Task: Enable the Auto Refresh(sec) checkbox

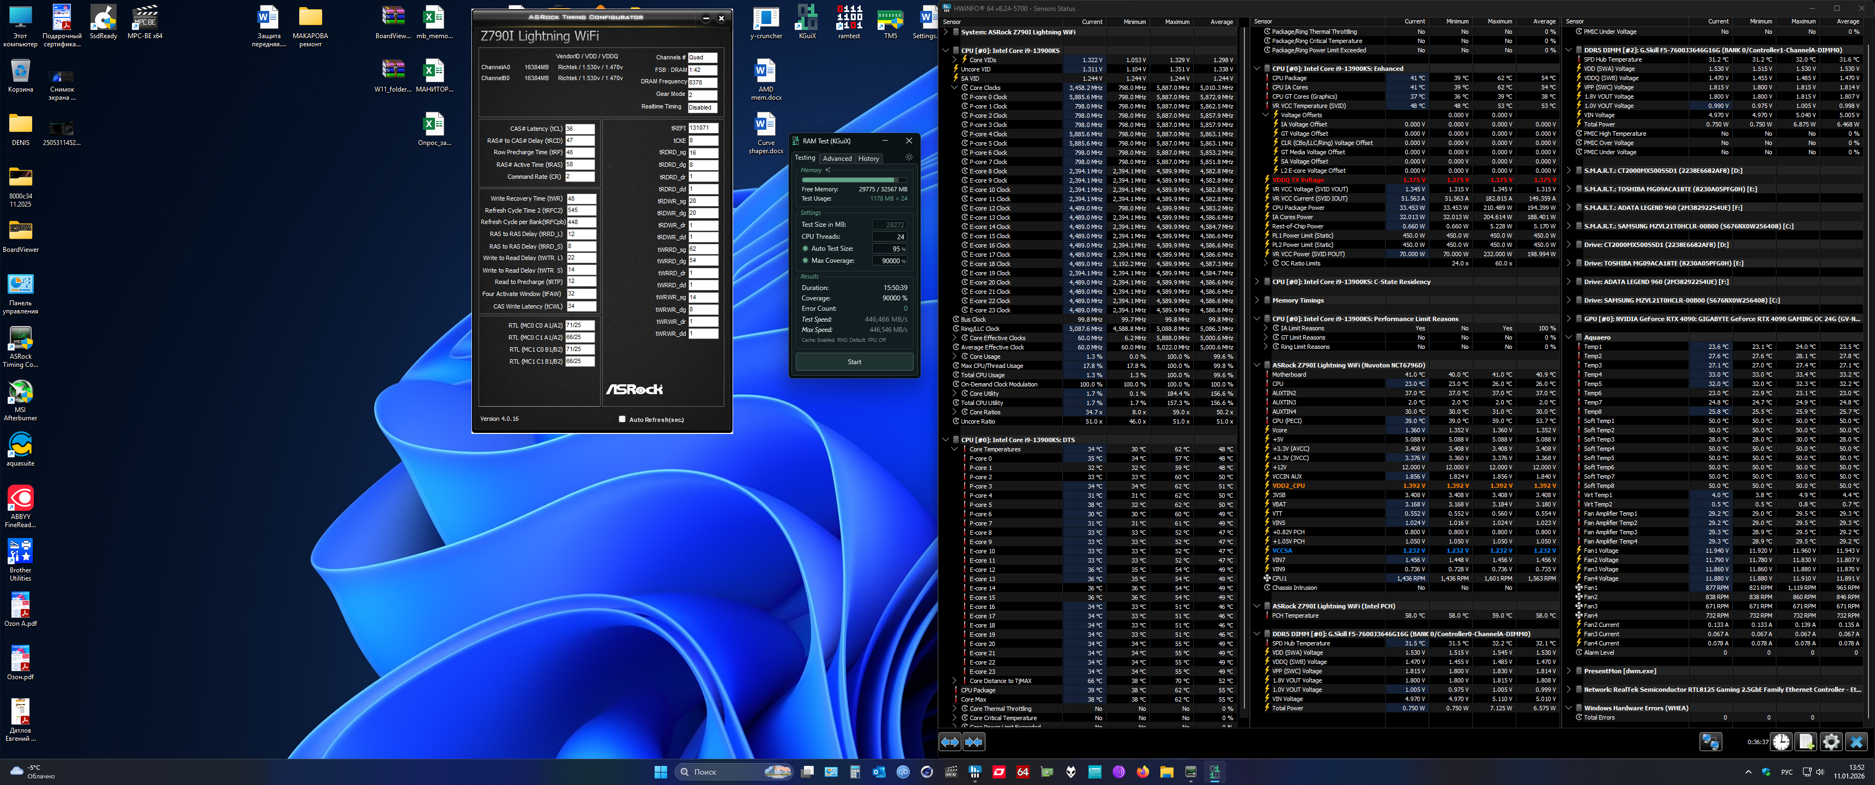Action: [x=622, y=419]
